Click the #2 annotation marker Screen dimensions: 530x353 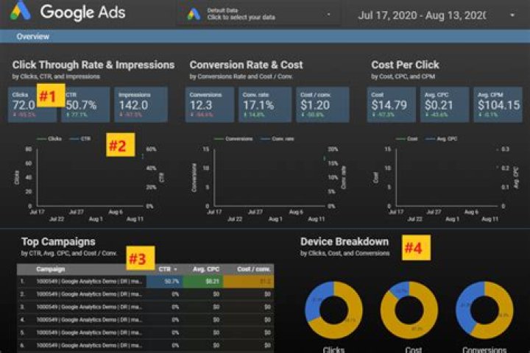tap(118, 146)
